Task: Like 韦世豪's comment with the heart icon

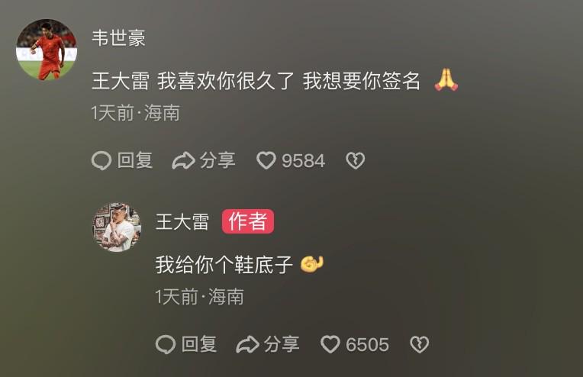Action: point(266,160)
